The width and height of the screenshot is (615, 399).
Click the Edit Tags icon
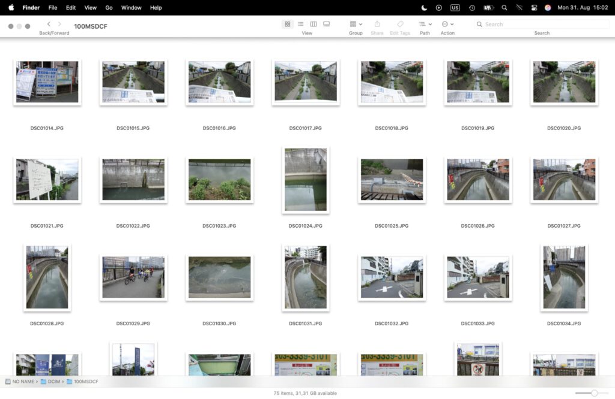(400, 24)
